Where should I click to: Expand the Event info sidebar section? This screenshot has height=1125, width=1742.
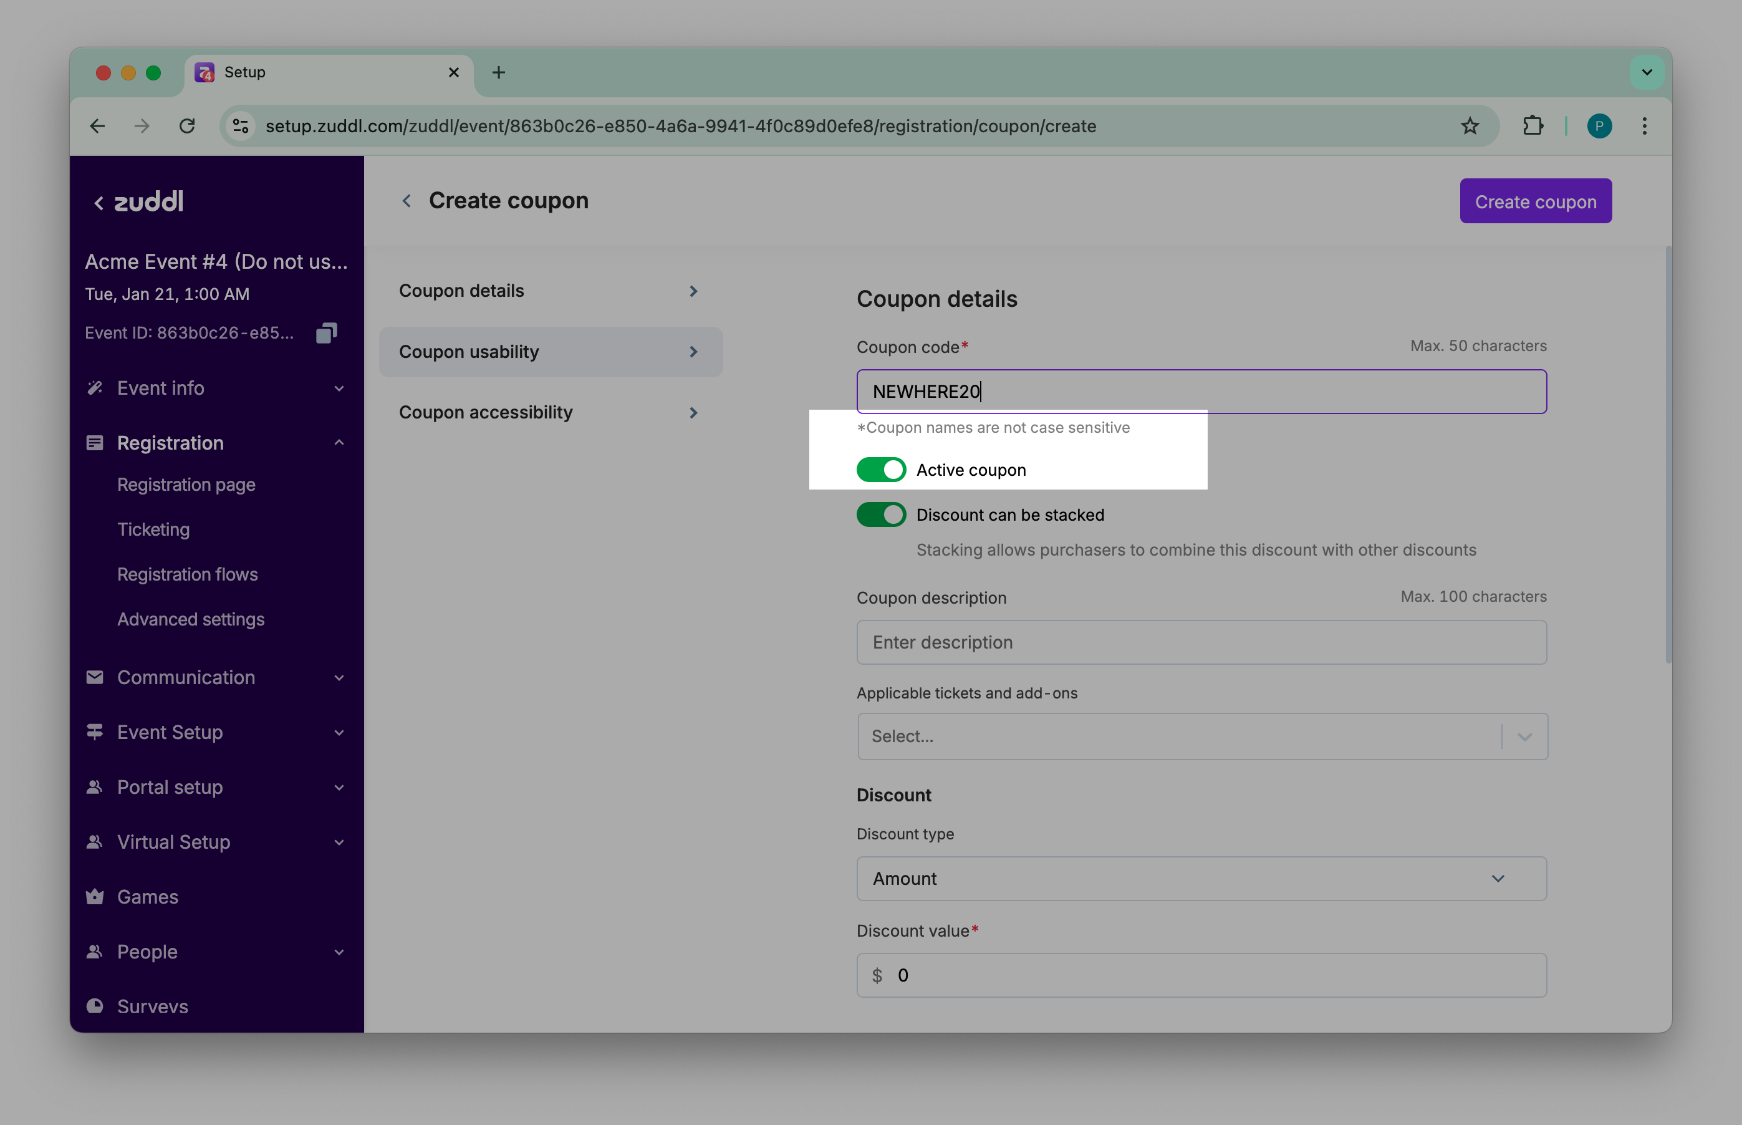click(339, 388)
